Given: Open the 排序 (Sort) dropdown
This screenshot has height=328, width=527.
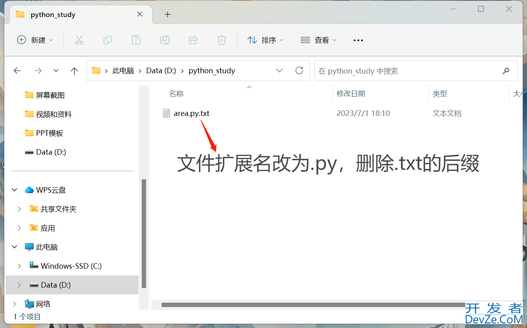Looking at the screenshot, I should (266, 40).
